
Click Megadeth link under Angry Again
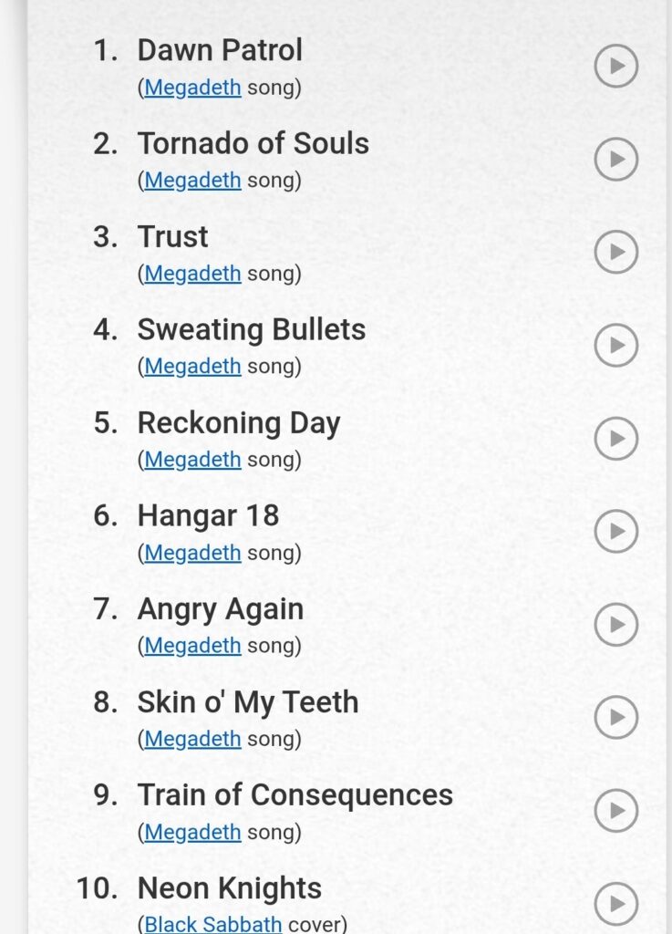point(192,646)
